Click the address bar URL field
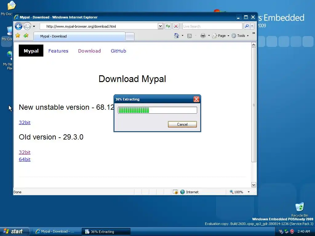Viewport: 315px width, 236px height. click(99, 26)
